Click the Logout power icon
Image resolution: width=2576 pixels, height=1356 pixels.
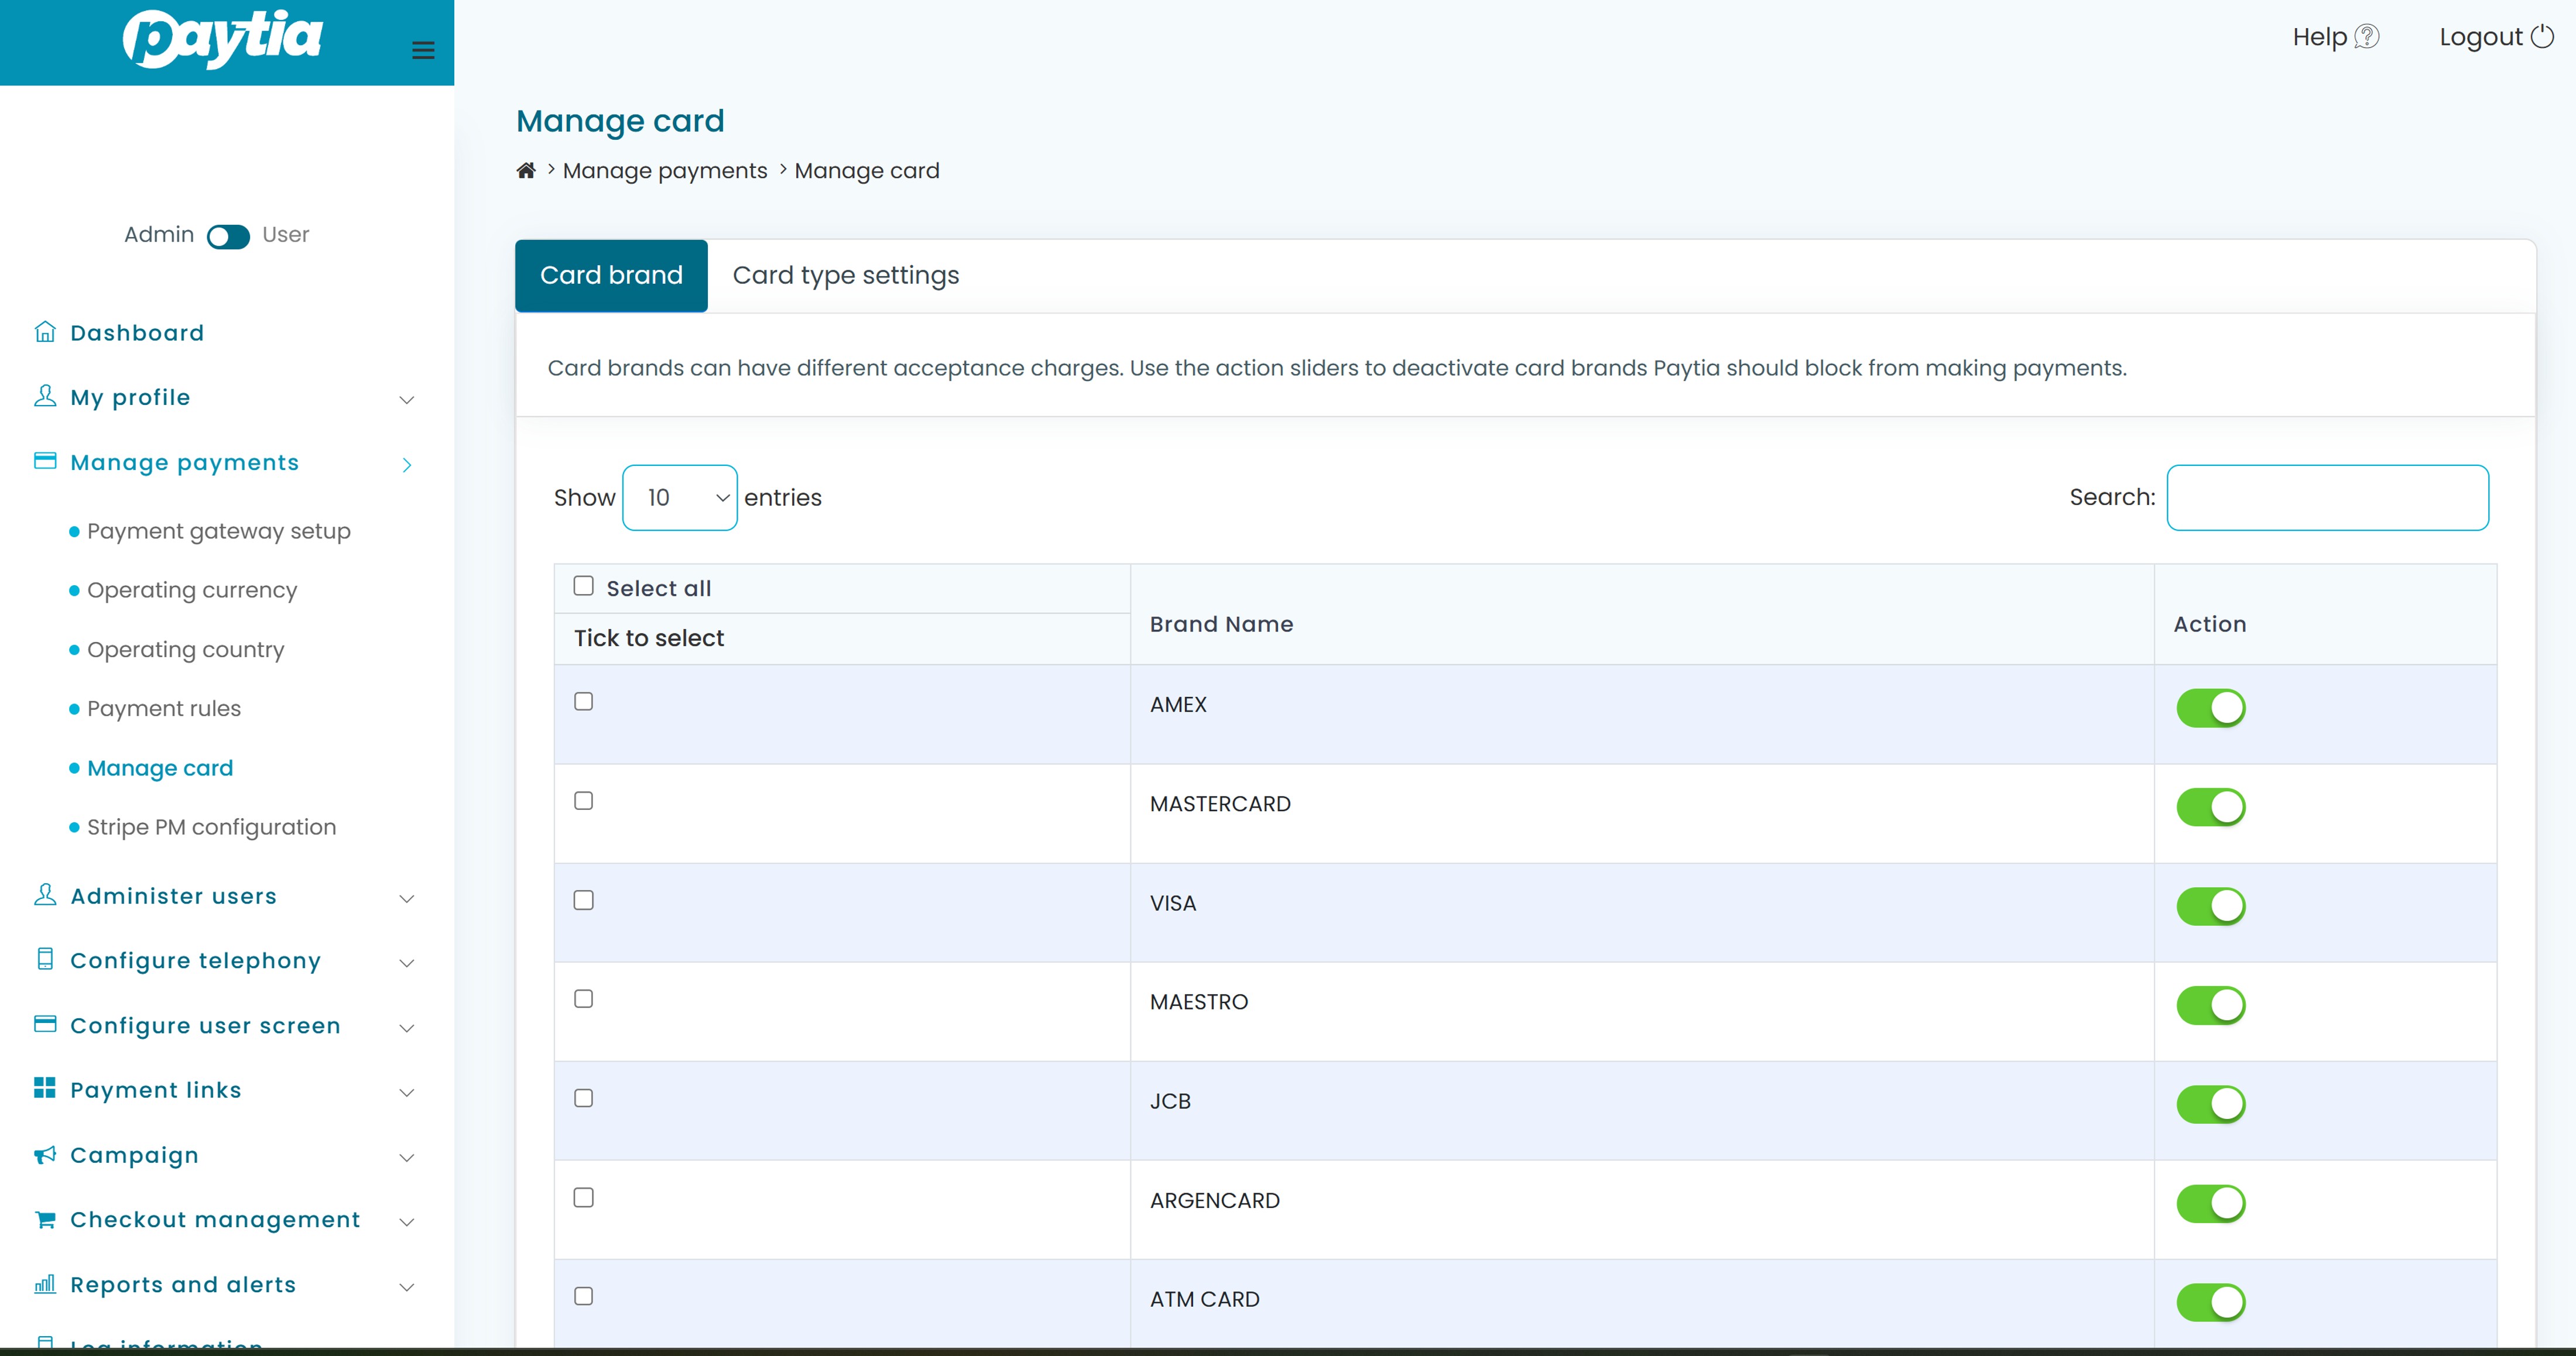click(2542, 37)
